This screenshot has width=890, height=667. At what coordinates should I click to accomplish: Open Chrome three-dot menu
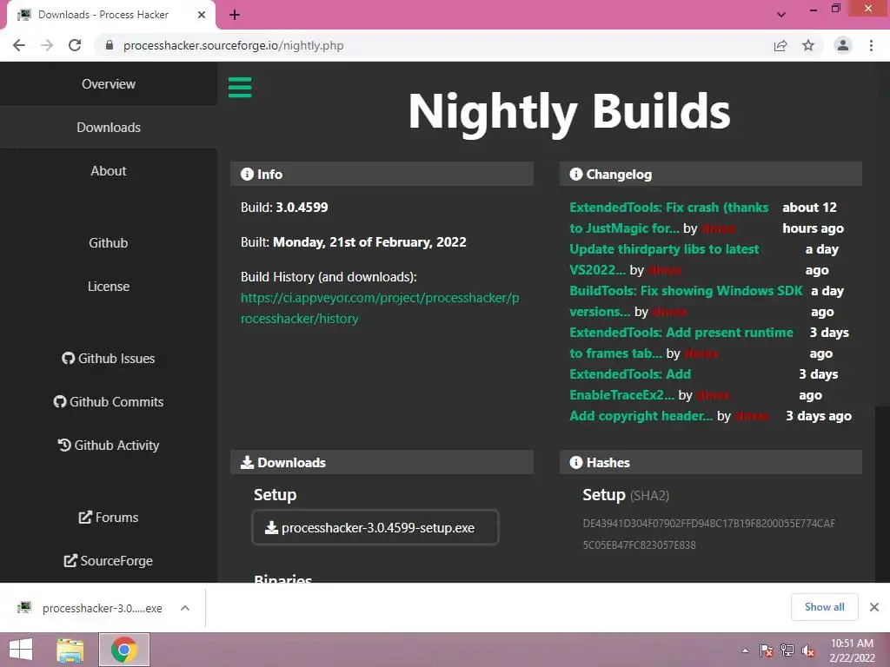[871, 45]
